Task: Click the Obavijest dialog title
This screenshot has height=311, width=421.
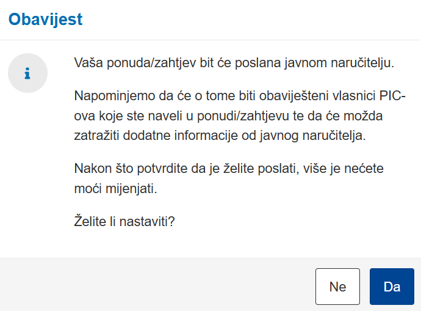Action: coord(45,20)
